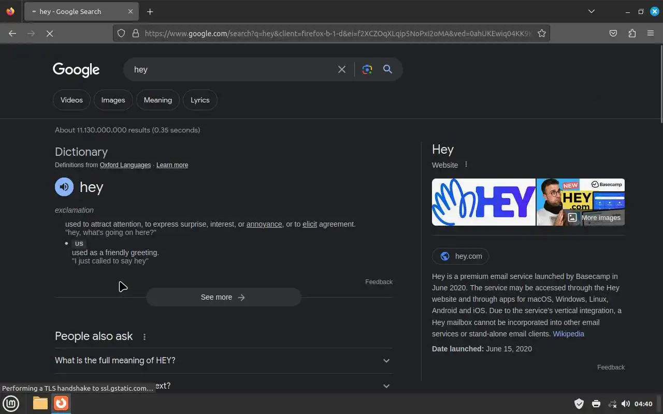Open the Oxford Languages link

click(x=125, y=165)
